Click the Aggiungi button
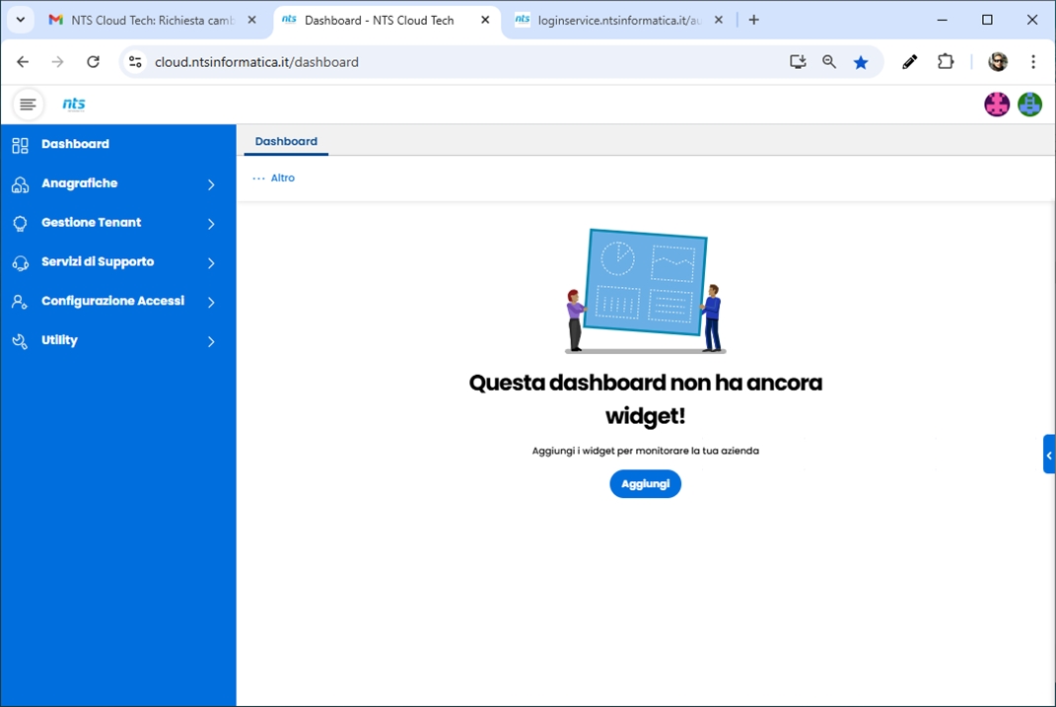 click(x=645, y=484)
